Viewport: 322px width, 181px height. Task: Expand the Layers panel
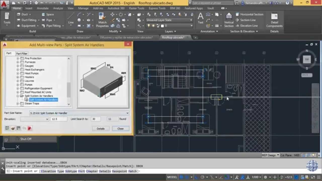pyautogui.click(x=170, y=31)
